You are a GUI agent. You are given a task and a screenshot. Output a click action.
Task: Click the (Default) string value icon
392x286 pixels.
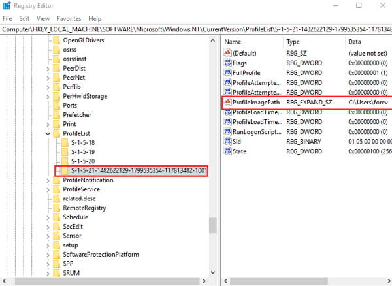click(228, 53)
